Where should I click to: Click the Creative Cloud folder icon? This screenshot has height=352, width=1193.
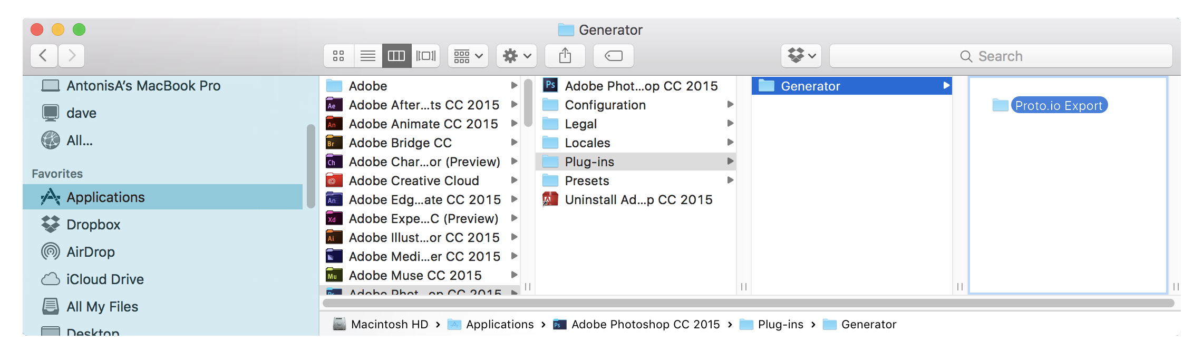coord(334,180)
